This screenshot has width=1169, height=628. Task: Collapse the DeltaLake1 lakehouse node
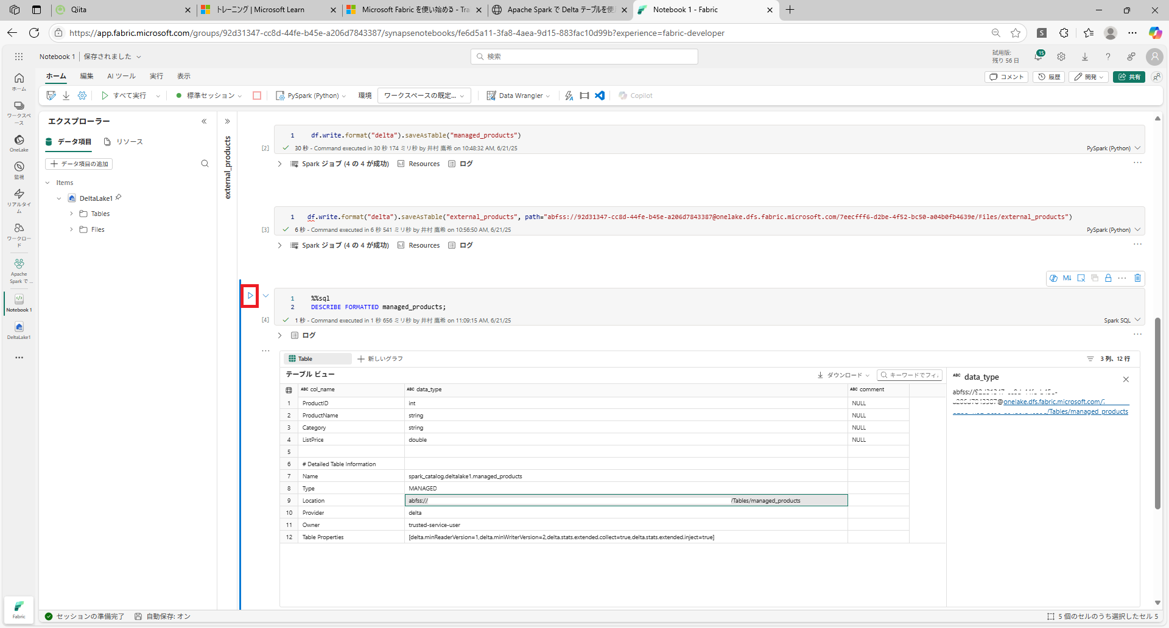pos(59,198)
